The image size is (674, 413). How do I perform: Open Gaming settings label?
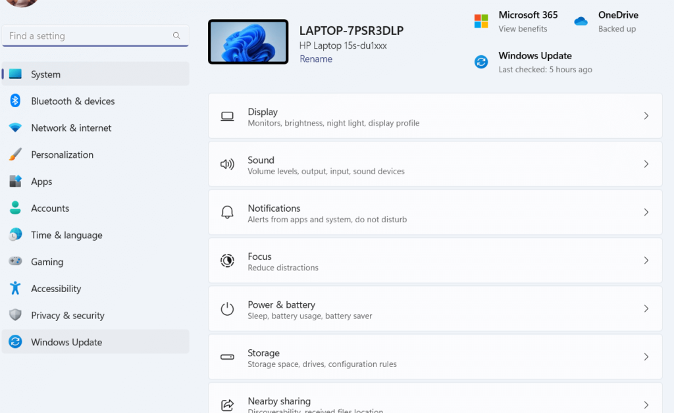[47, 262]
